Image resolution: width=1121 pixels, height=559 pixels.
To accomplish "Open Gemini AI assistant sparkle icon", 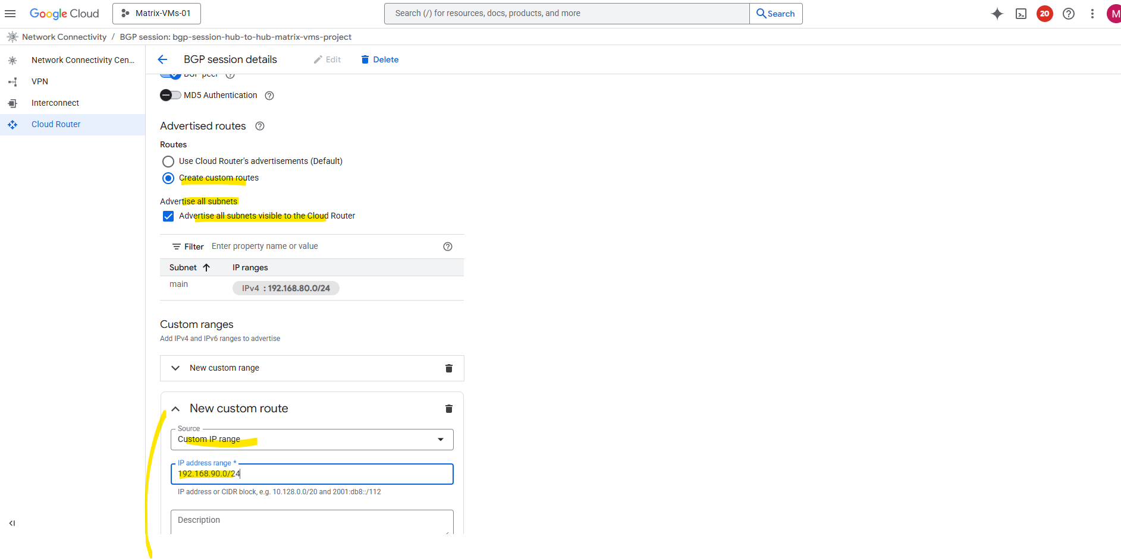I will [997, 14].
